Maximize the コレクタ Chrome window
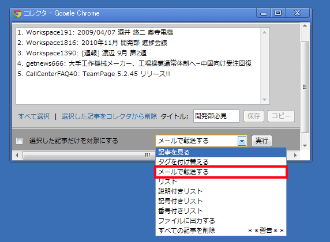The image size is (330, 242). coord(278,13)
